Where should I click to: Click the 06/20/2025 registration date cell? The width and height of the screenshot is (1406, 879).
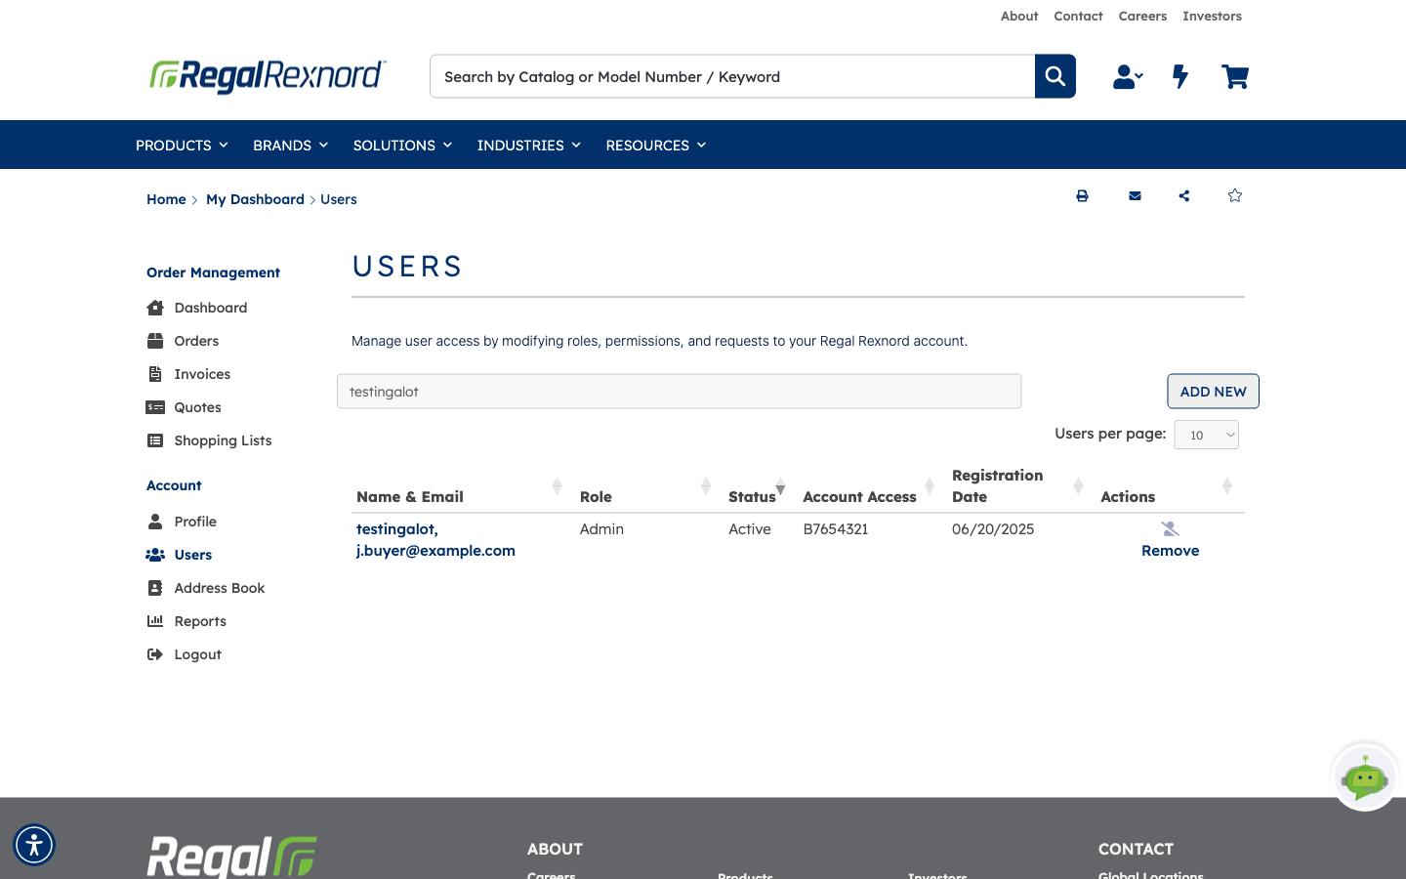point(993,529)
